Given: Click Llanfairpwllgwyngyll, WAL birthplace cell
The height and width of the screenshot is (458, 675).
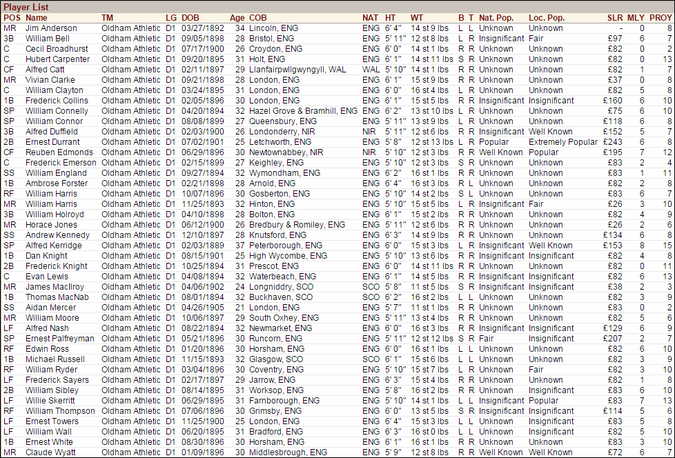Looking at the screenshot, I should click(x=297, y=69).
